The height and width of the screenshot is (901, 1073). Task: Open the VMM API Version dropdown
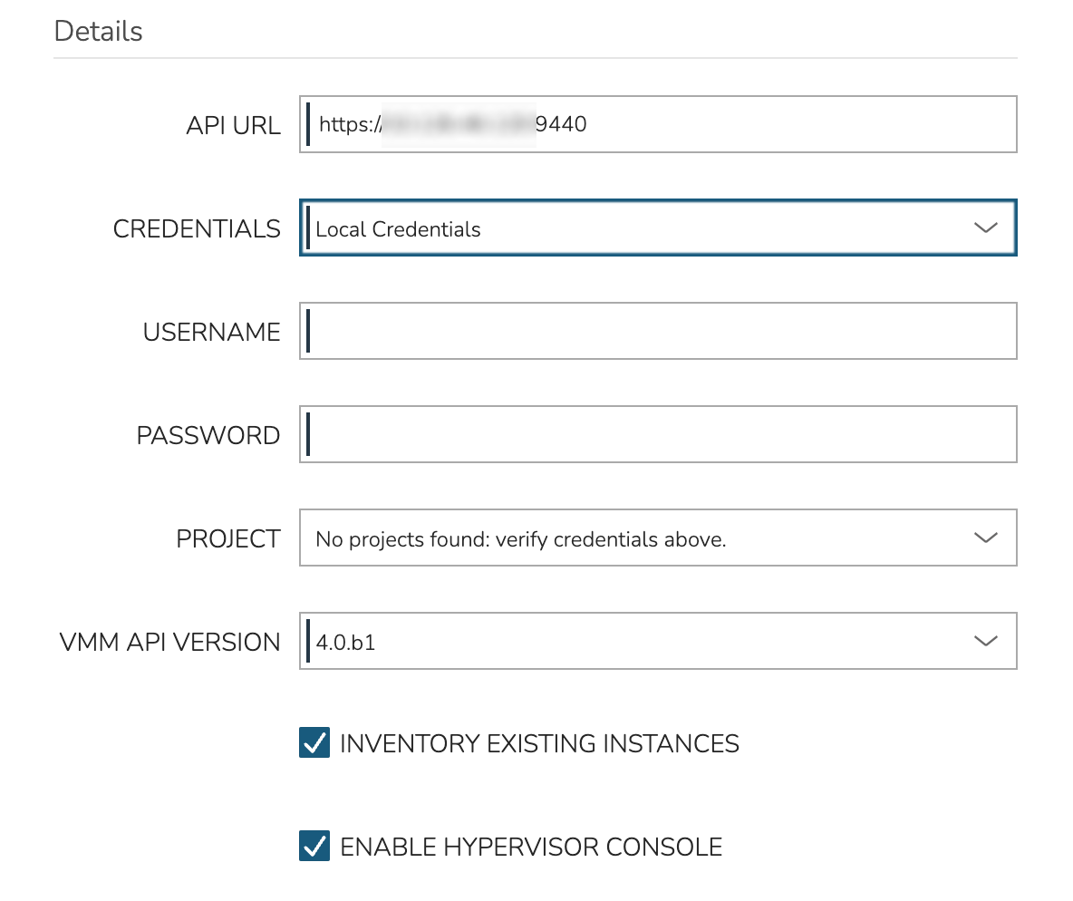634,642
